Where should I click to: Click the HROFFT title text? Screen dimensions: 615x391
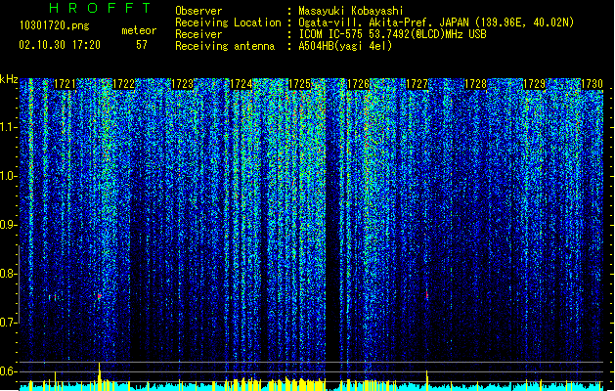(101, 8)
